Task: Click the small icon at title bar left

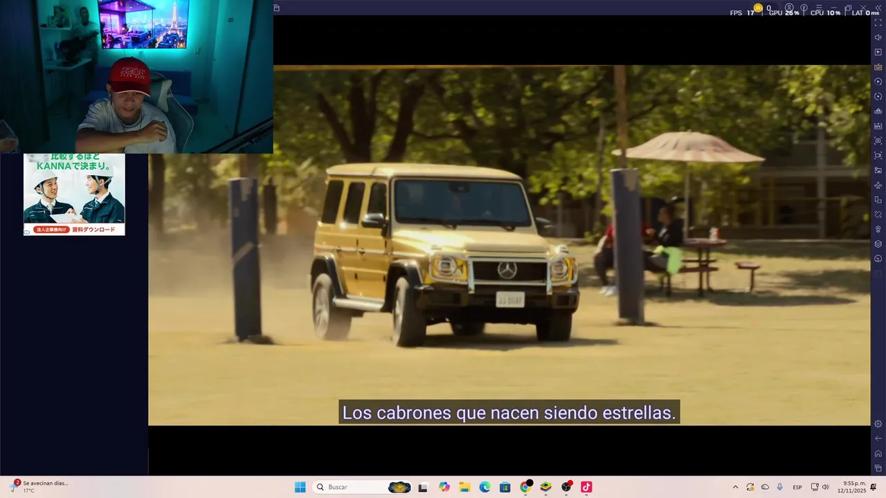Action: [276, 8]
